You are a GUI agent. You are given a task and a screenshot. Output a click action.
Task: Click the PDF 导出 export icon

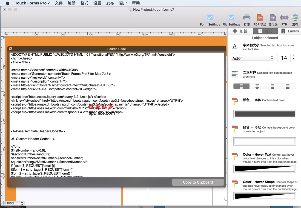point(260,20)
